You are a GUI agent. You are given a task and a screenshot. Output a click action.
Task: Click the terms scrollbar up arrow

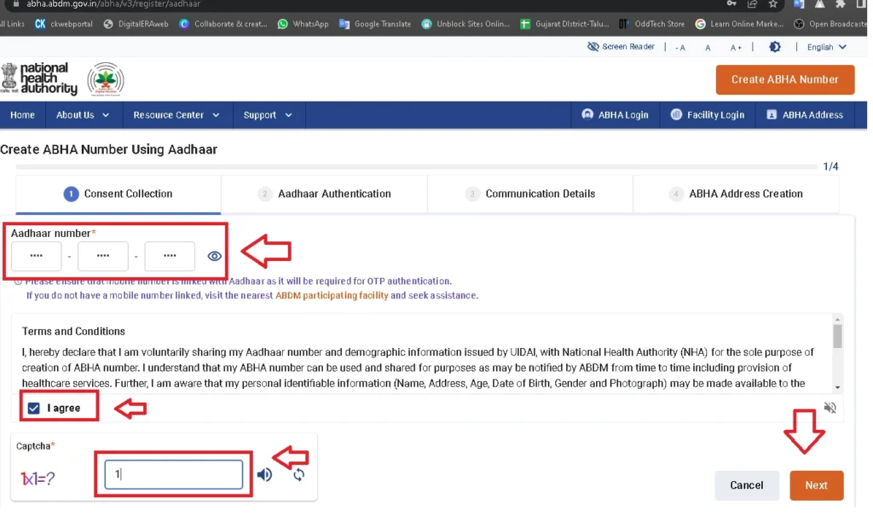click(837, 319)
